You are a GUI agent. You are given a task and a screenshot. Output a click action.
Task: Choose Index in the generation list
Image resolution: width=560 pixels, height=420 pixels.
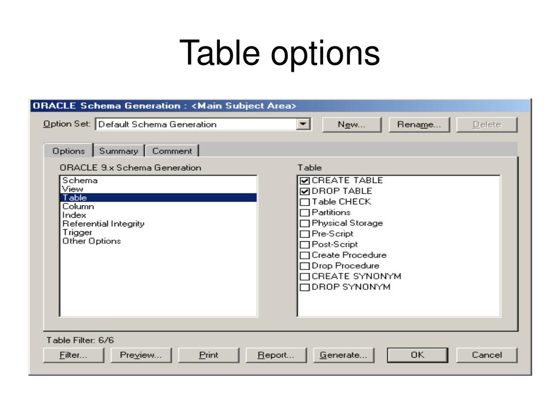[x=158, y=215]
